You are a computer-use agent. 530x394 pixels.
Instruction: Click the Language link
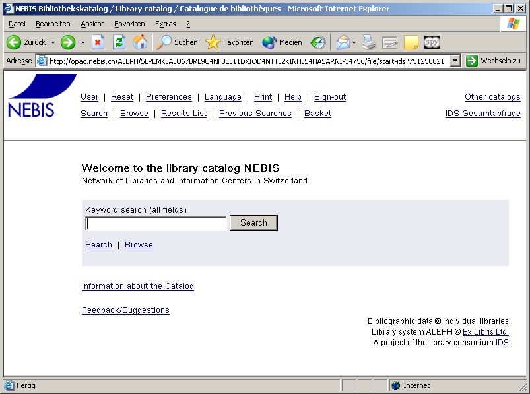222,97
